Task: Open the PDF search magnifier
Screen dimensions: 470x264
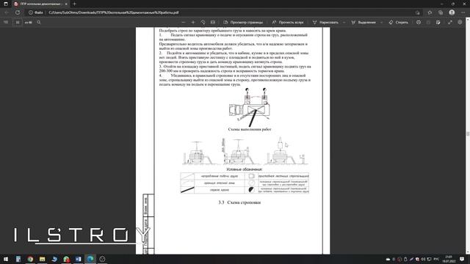Action: point(39,22)
